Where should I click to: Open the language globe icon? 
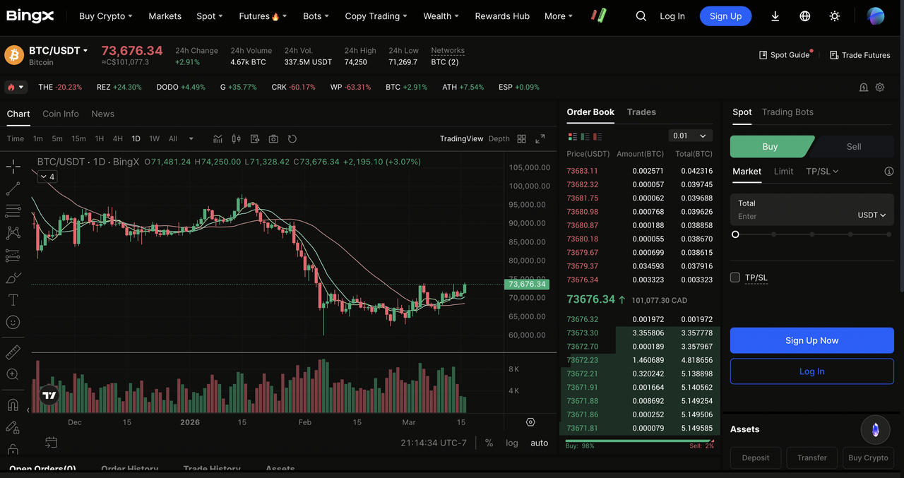(x=805, y=16)
